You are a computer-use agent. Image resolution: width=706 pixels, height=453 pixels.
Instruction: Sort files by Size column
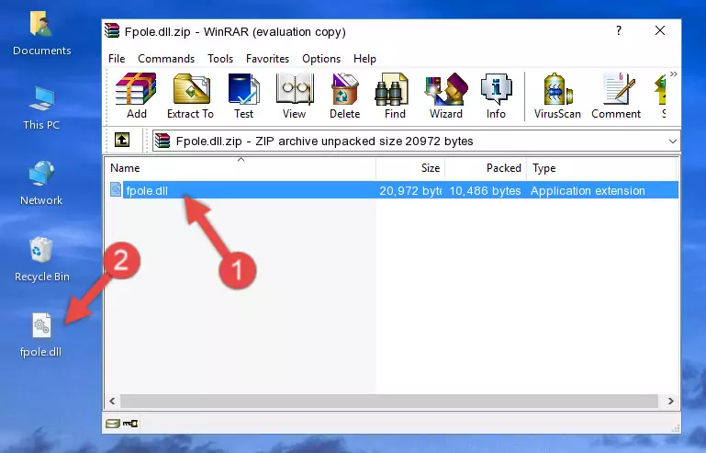(410, 168)
